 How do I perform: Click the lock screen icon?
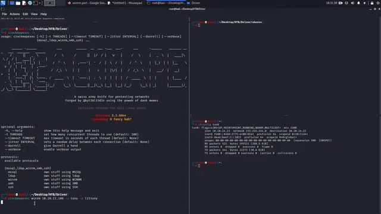[x=372, y=3]
